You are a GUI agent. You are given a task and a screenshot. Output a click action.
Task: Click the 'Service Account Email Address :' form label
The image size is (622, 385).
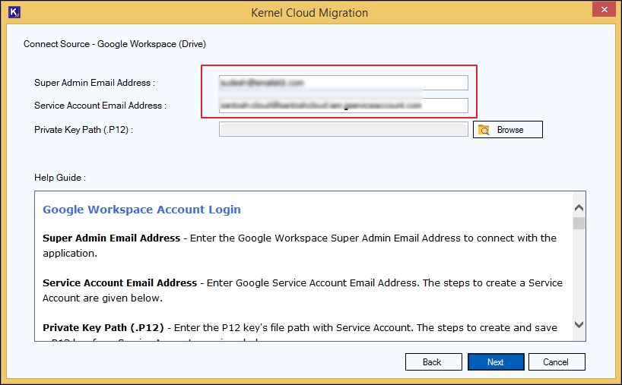(x=100, y=106)
